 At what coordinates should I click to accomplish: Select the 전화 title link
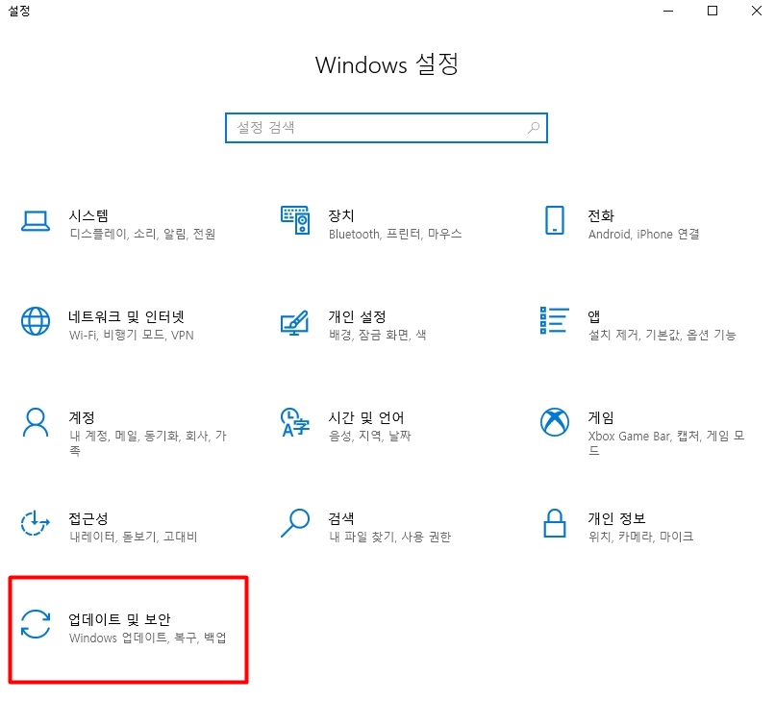(x=601, y=215)
